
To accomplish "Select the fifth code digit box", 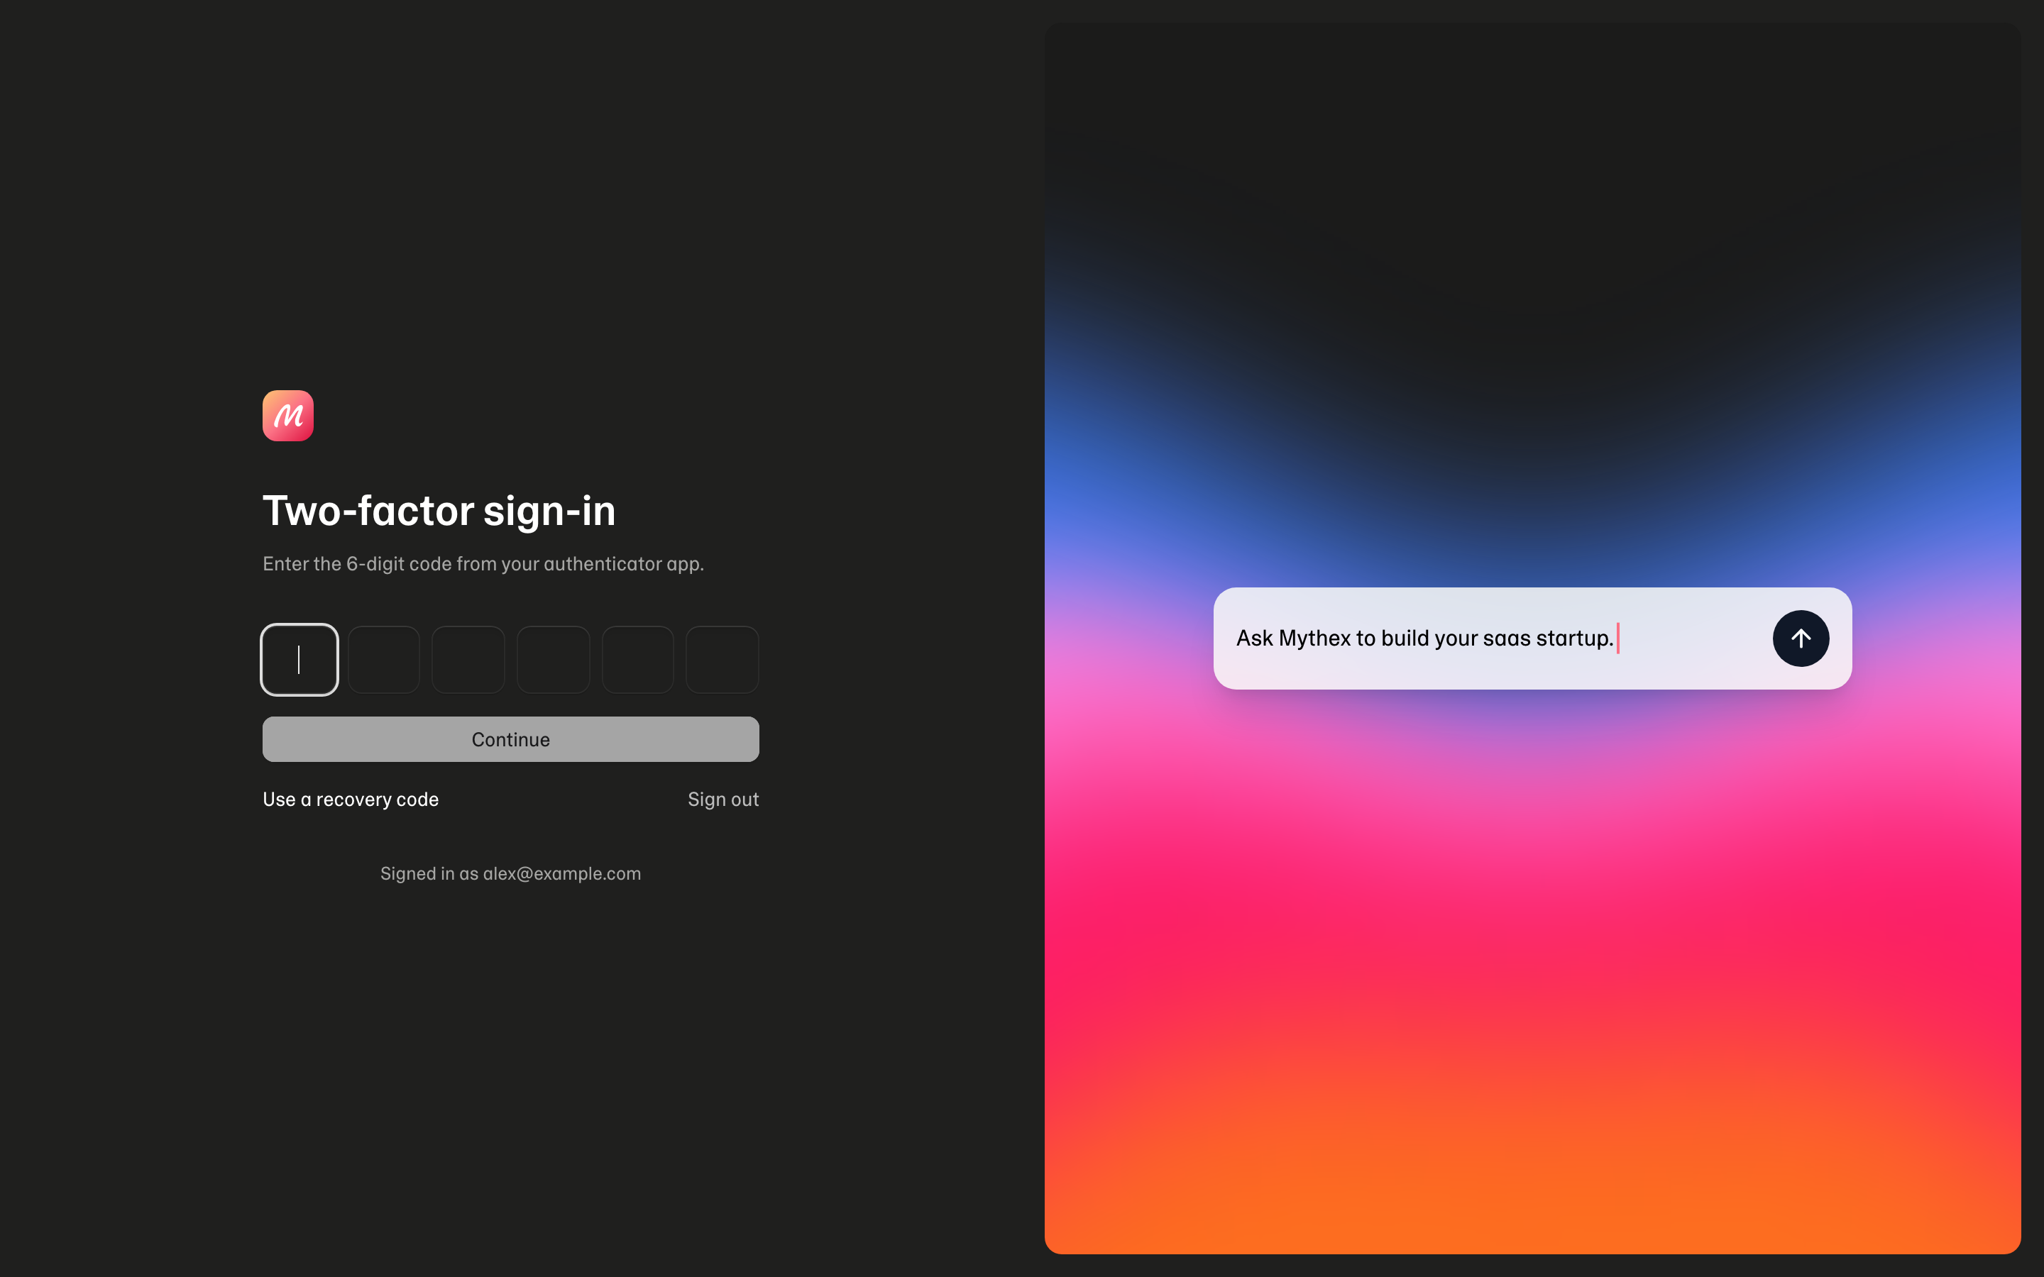I will [x=638, y=660].
